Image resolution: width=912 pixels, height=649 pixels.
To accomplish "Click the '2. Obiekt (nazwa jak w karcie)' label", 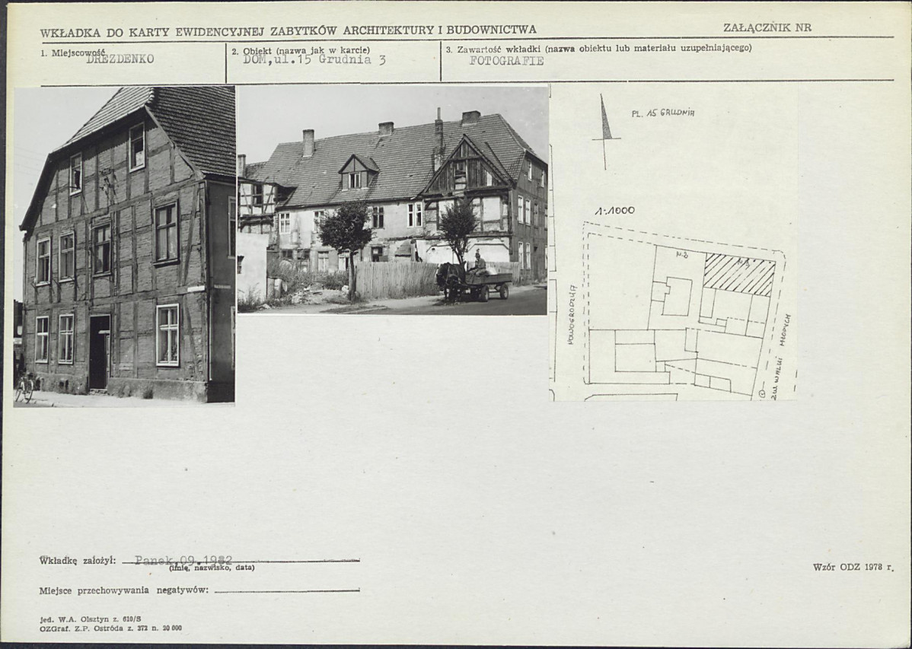I will click(x=301, y=50).
